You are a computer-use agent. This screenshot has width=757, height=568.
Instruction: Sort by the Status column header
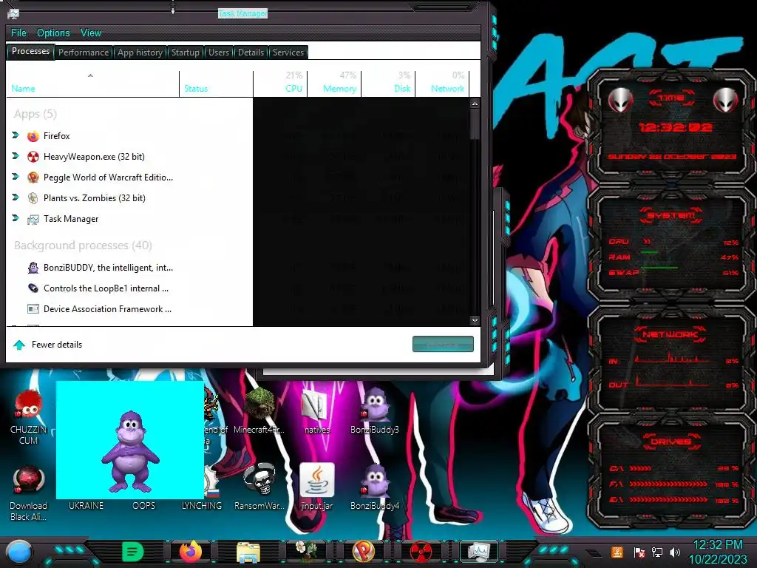pos(216,84)
